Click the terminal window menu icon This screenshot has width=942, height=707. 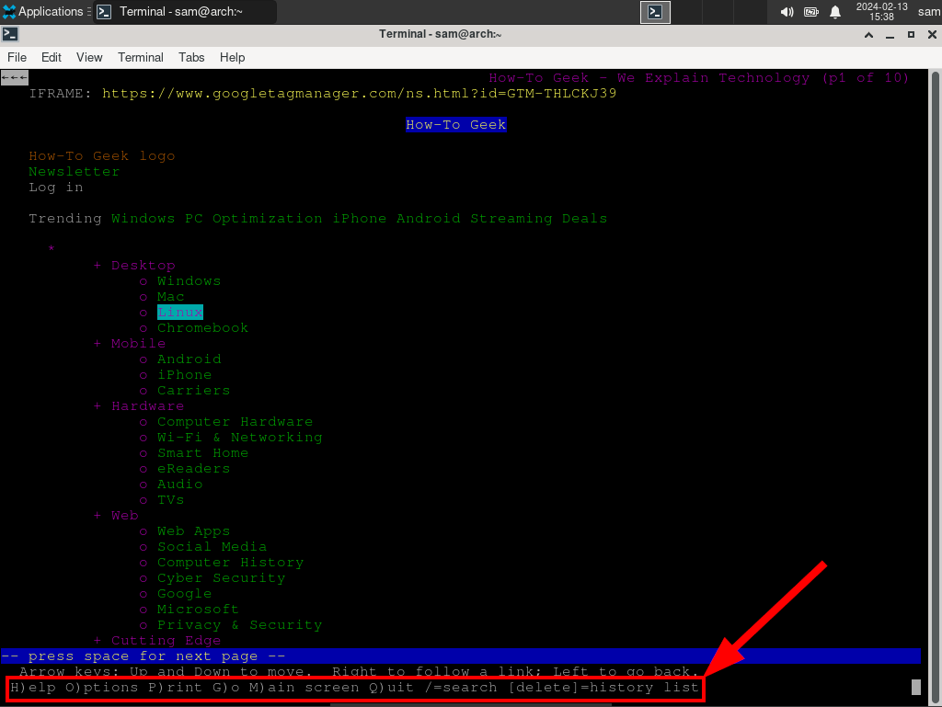[10, 34]
